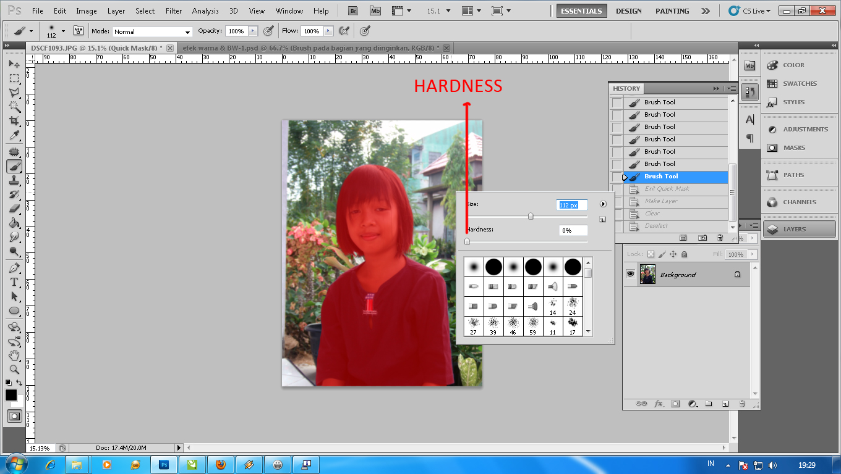Viewport: 841px width, 474px height.
Task: Open the History panel options menu
Action: (x=732, y=88)
